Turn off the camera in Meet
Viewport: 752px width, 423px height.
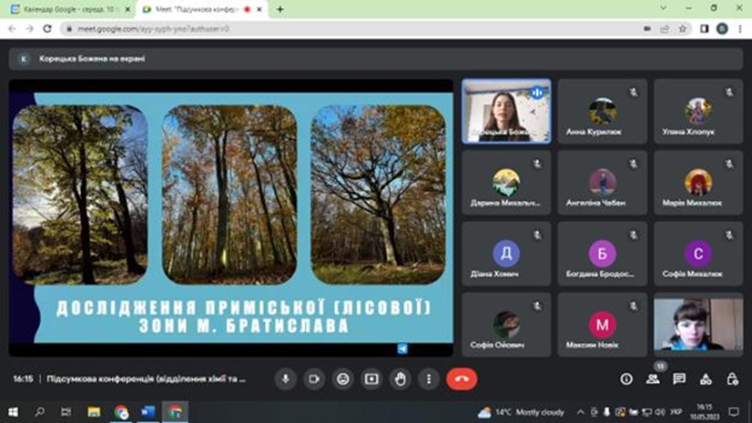[314, 378]
